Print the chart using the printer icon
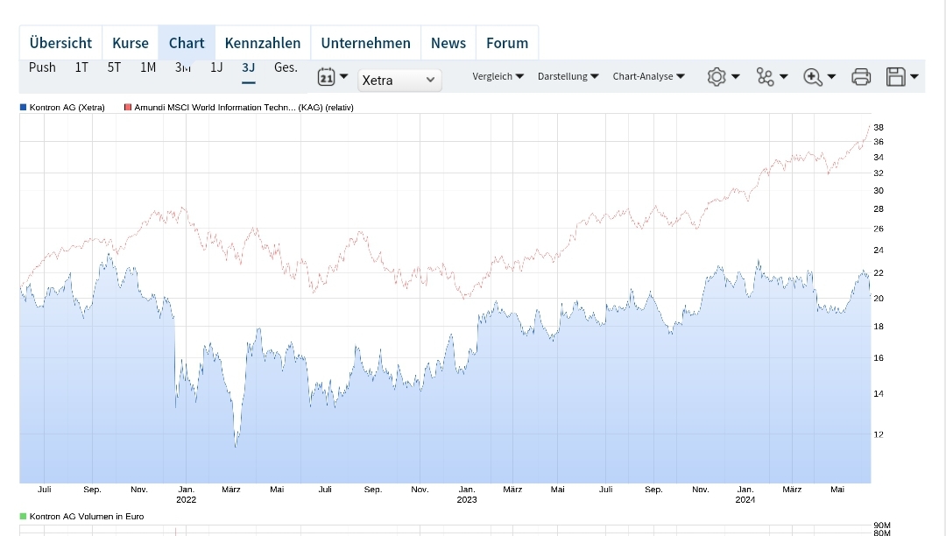 pyautogui.click(x=860, y=76)
